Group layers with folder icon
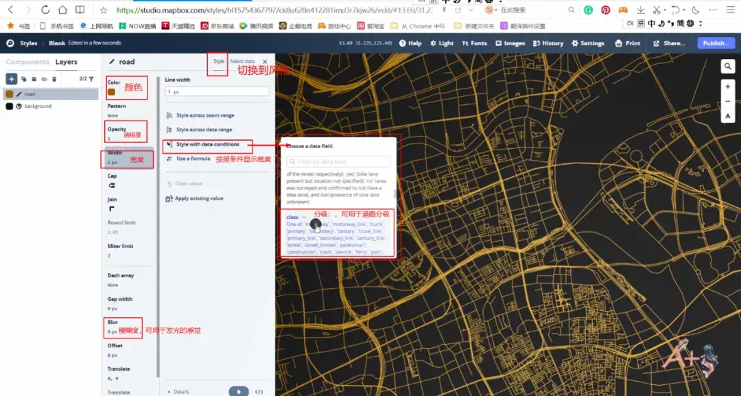The height and width of the screenshot is (396, 741). point(34,79)
